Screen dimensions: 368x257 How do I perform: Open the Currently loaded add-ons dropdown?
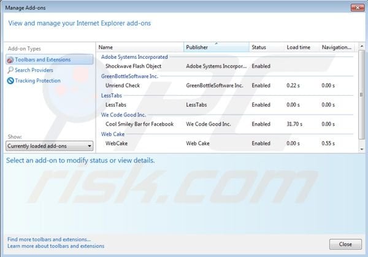49,146
